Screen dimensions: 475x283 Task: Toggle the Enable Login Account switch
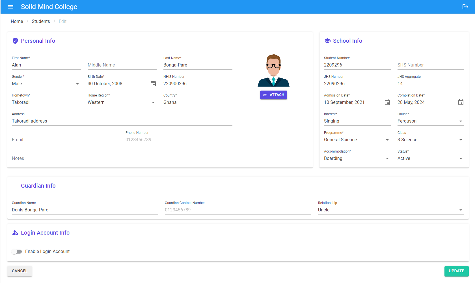(17, 252)
